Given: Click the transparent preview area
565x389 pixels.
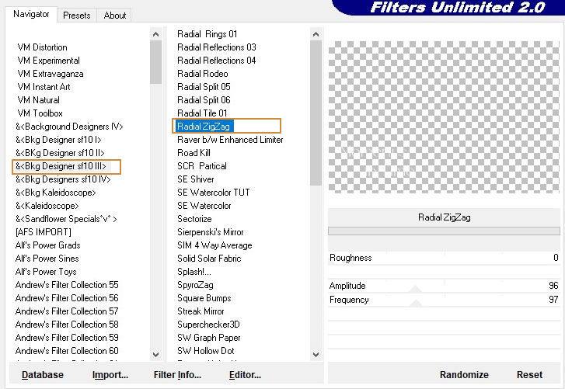Looking at the screenshot, I should coord(443,116).
